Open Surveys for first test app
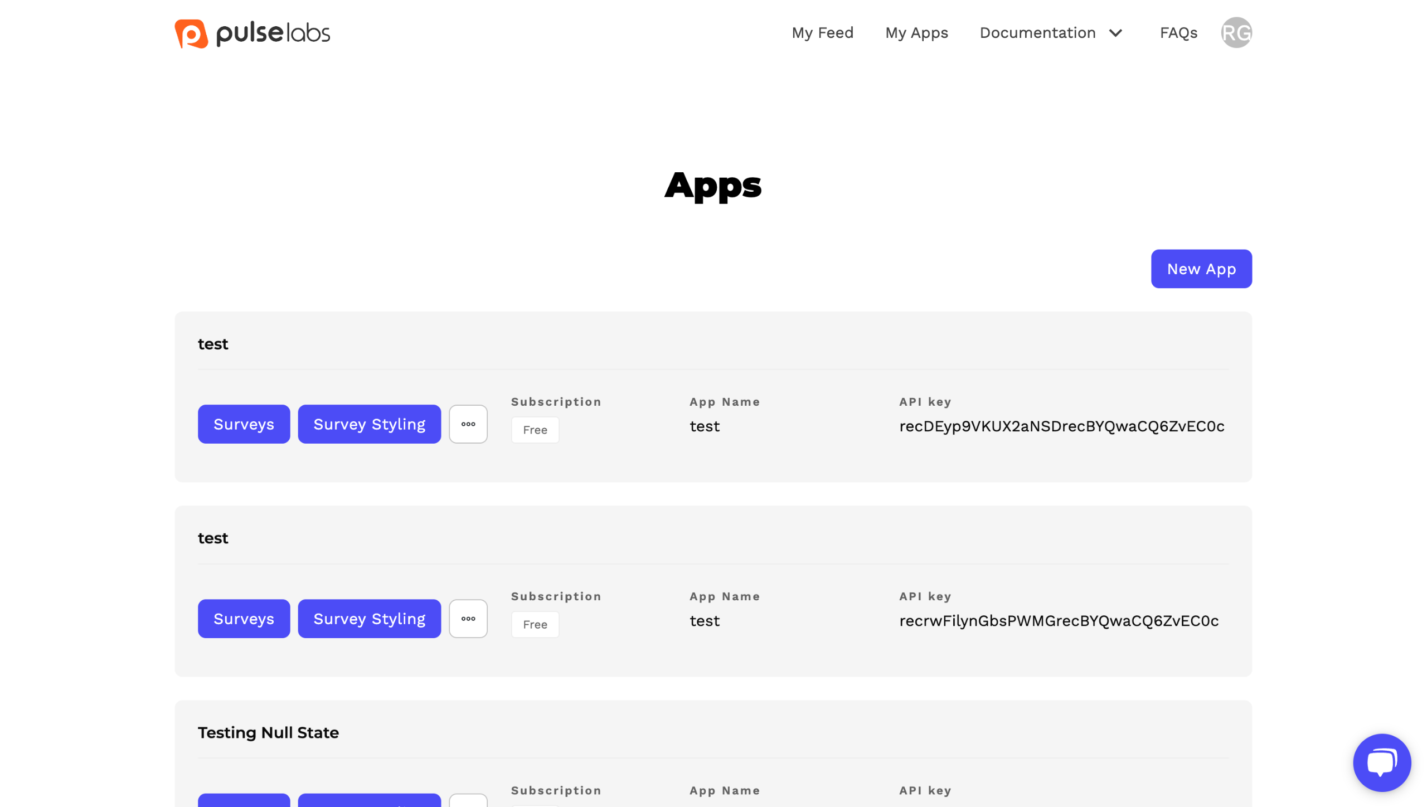 (x=244, y=424)
